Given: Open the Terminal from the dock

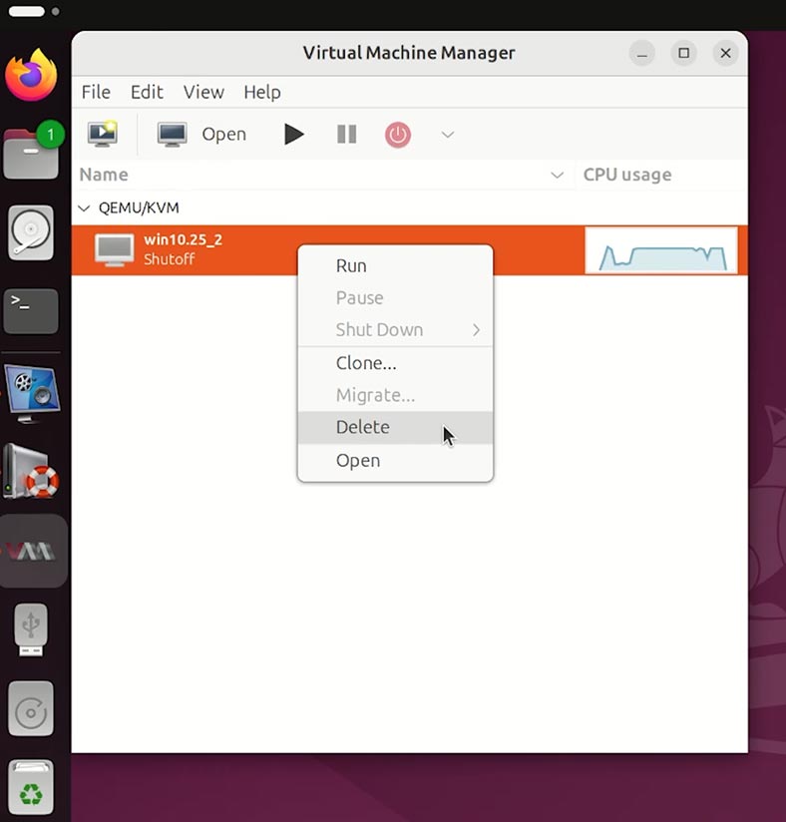Looking at the screenshot, I should 31,311.
